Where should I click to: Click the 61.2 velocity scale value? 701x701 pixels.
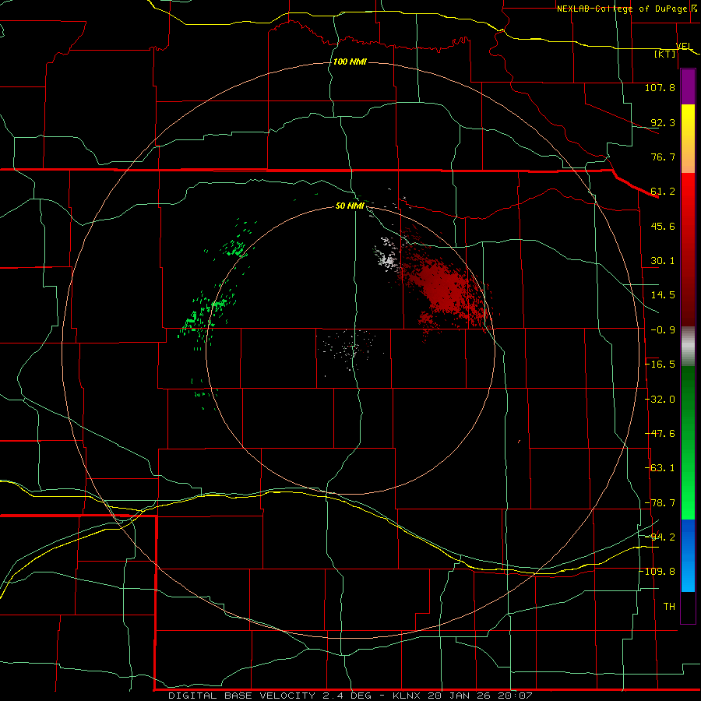click(x=663, y=192)
